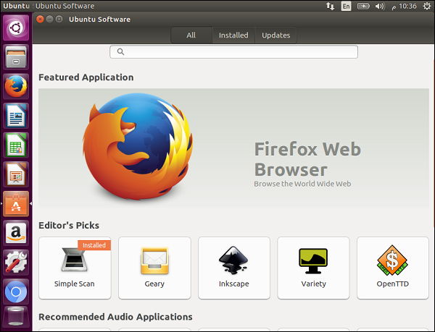
Task: Switch to the Installed tab
Action: (x=233, y=35)
